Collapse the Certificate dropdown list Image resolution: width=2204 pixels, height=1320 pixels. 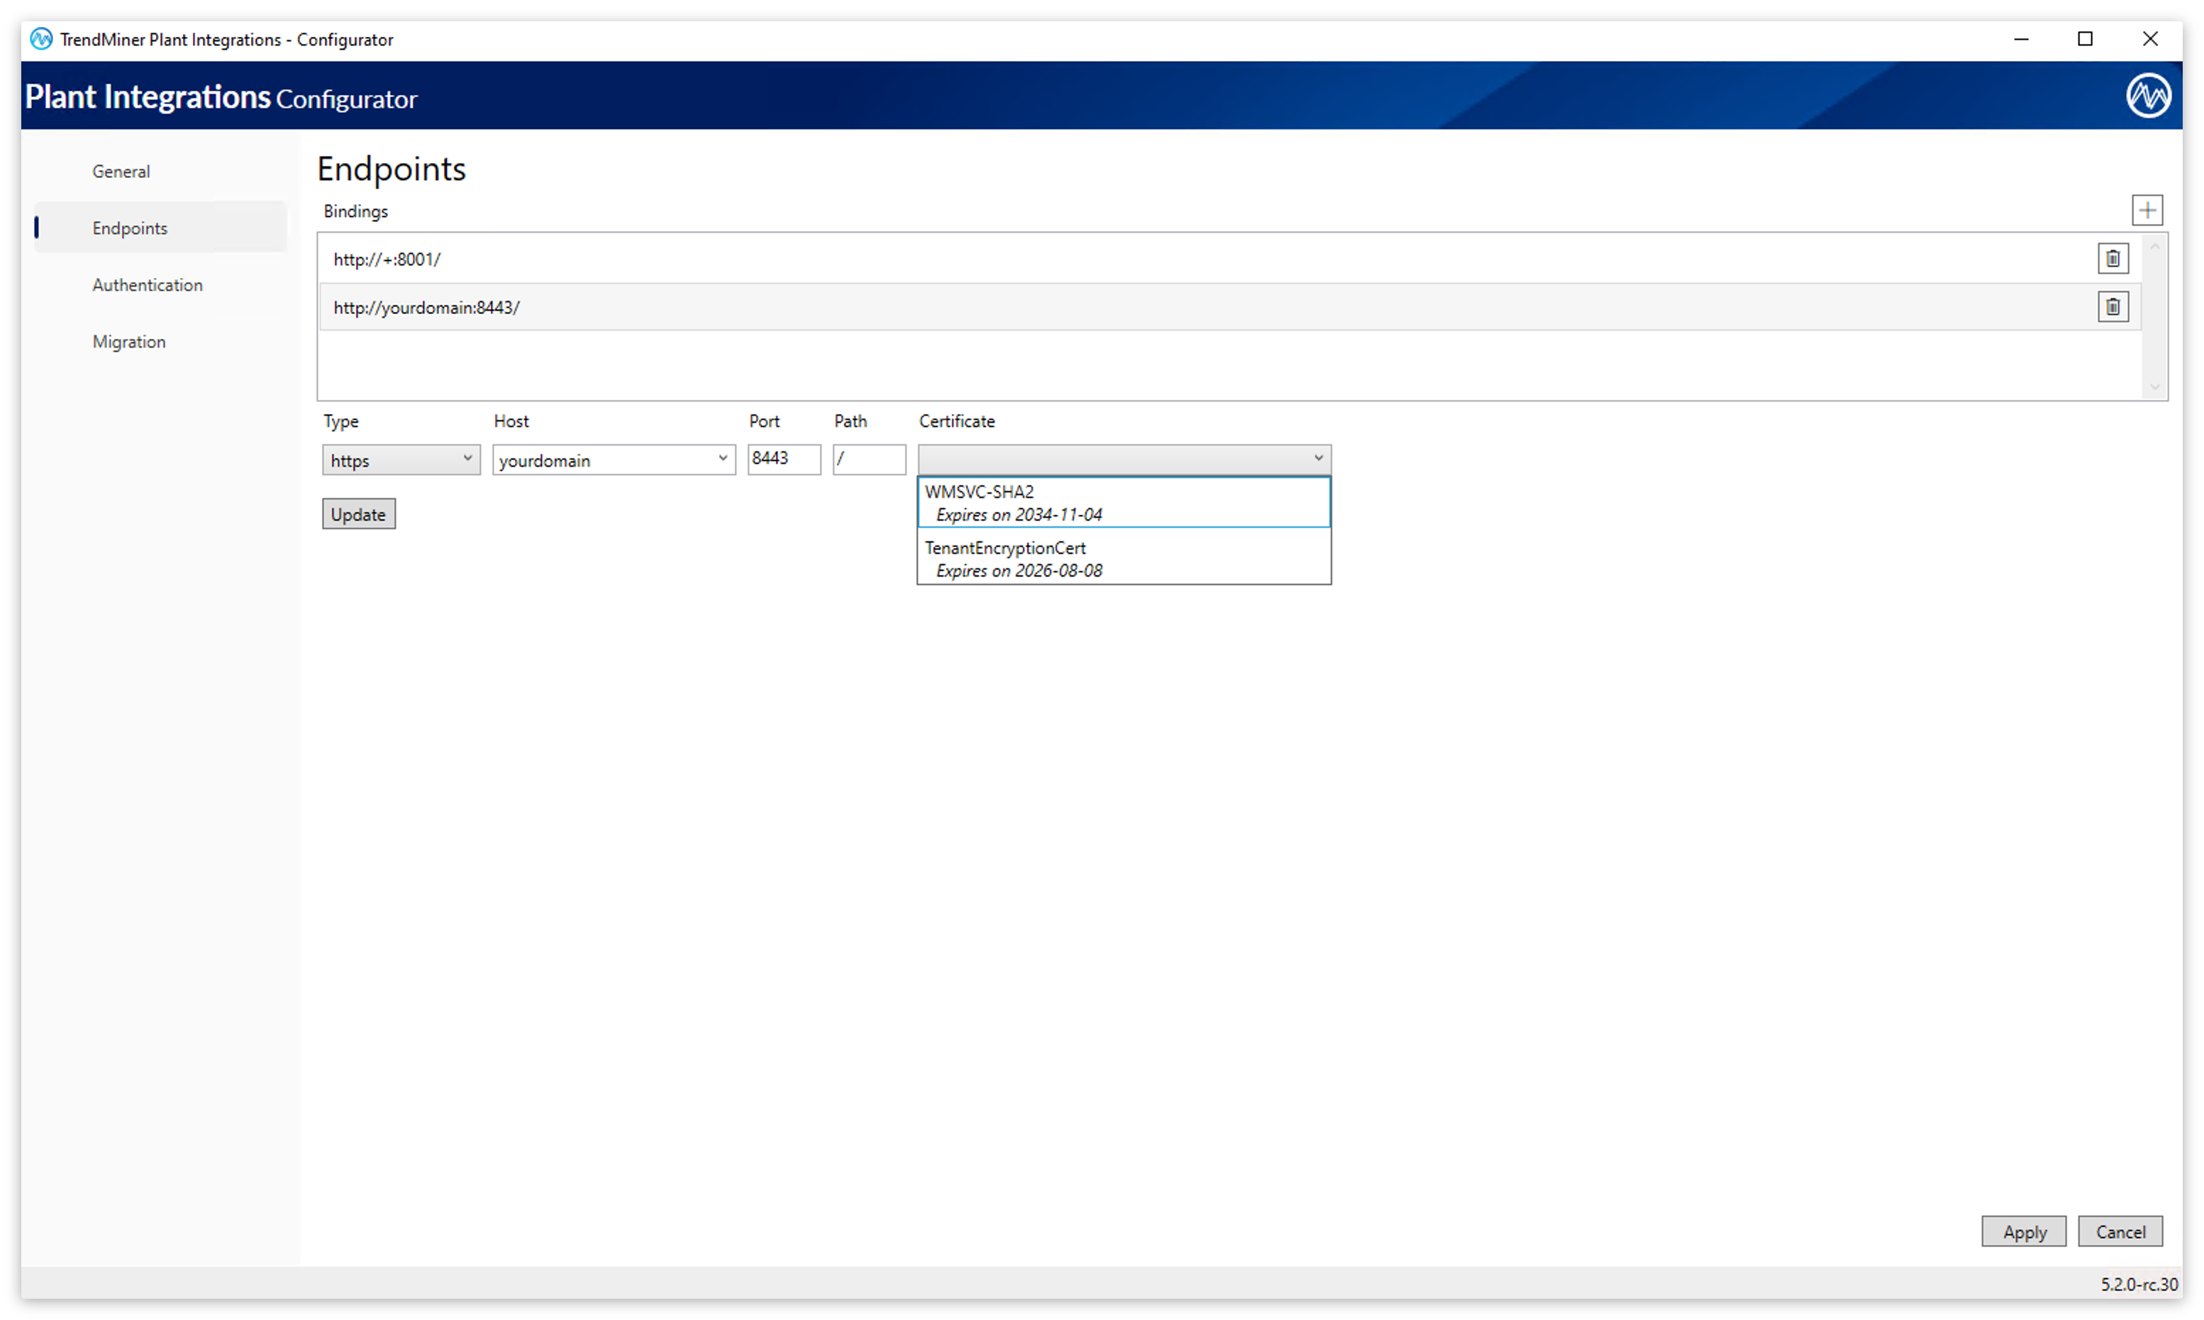pyautogui.click(x=1317, y=458)
